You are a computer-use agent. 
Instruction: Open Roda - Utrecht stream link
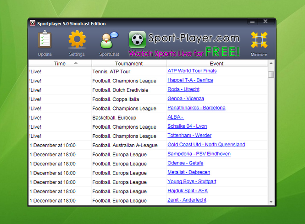183,89
